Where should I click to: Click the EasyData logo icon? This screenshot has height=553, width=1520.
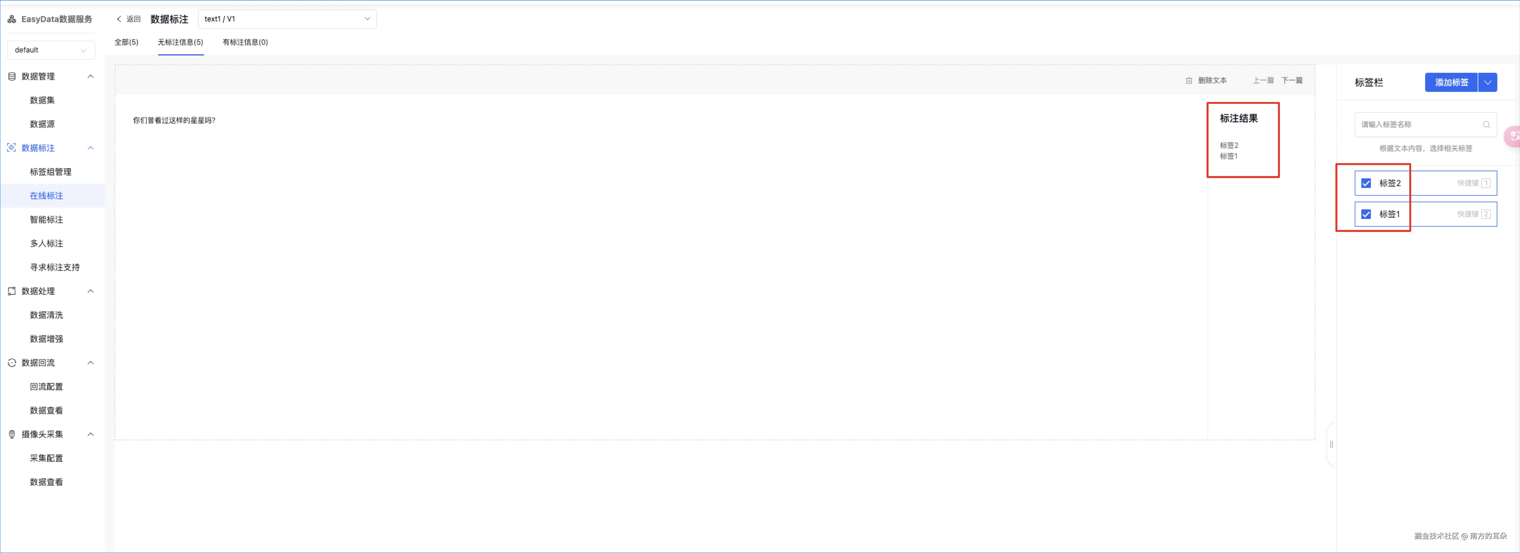12,19
